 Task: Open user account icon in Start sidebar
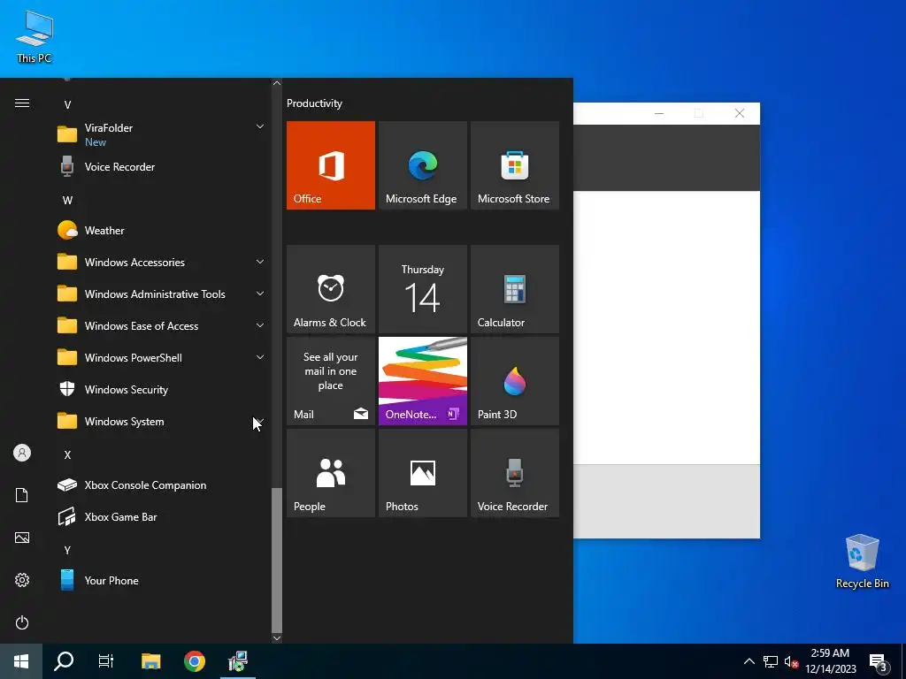22,453
